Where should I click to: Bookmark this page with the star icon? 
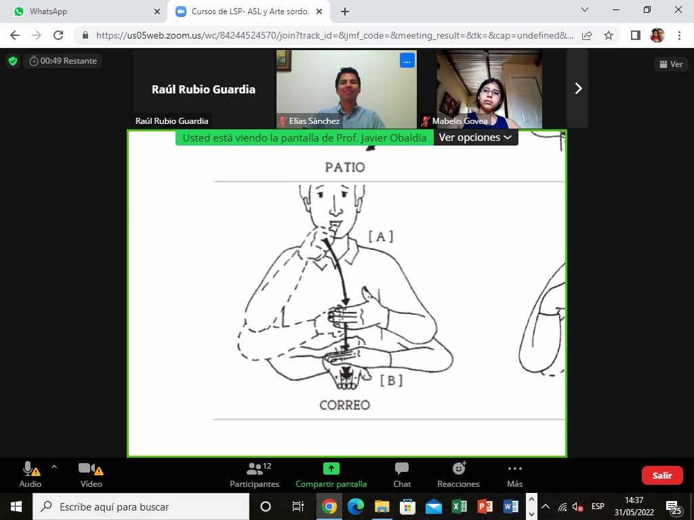point(609,35)
